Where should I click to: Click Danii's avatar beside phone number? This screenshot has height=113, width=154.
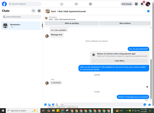click(47, 83)
